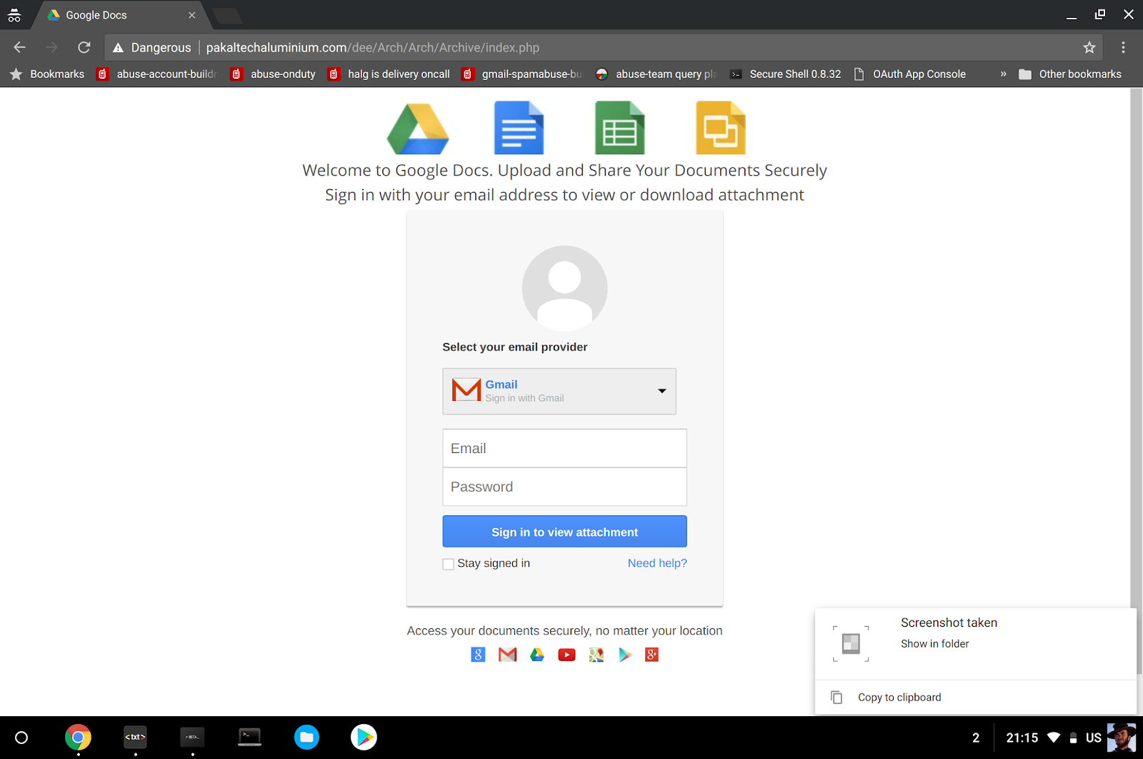
Task: Click the blue Google Docs icon
Action: click(x=519, y=128)
